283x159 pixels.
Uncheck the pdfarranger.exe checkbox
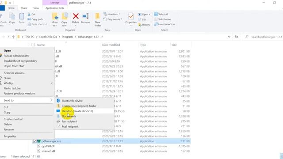pyautogui.click(x=34, y=141)
